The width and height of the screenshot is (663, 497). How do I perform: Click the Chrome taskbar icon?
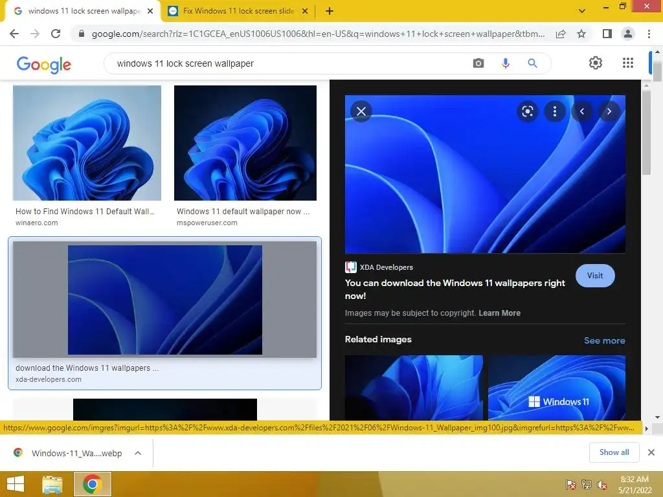(x=92, y=484)
